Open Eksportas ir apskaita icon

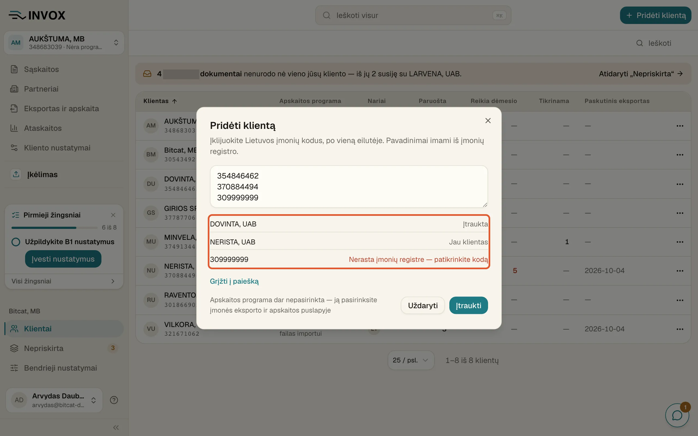pos(14,108)
